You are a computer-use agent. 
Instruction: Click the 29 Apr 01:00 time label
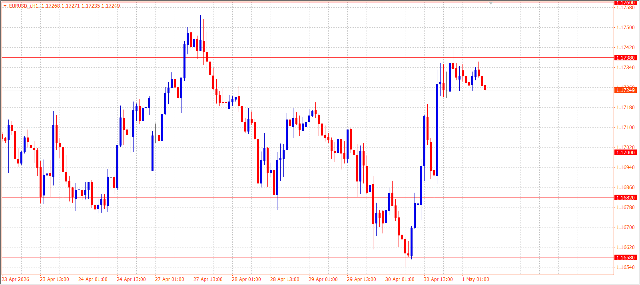pyautogui.click(x=323, y=279)
